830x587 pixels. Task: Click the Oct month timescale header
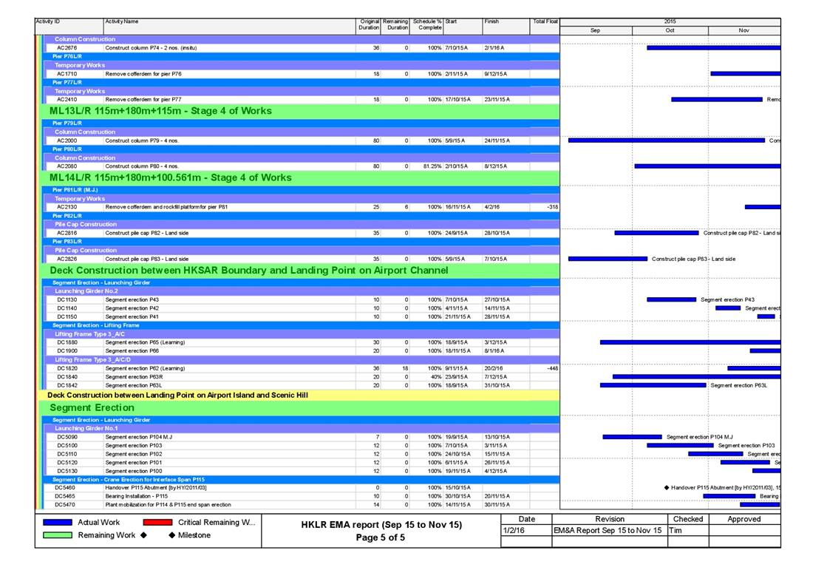(670, 31)
